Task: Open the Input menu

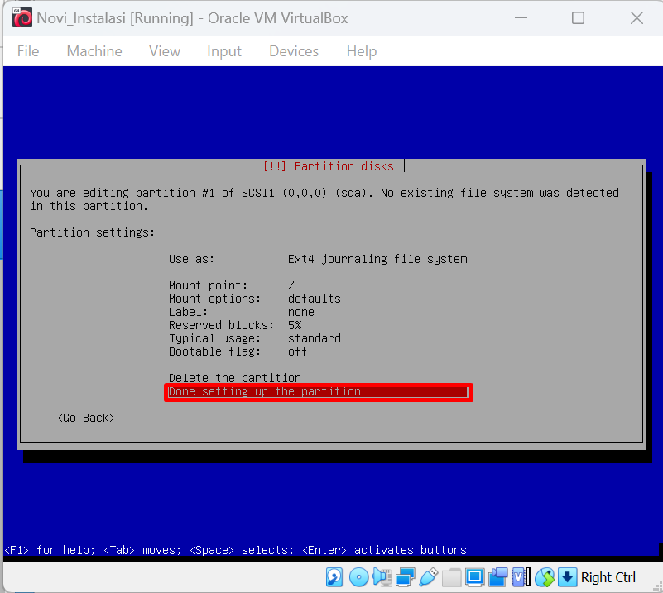Action: click(x=224, y=51)
